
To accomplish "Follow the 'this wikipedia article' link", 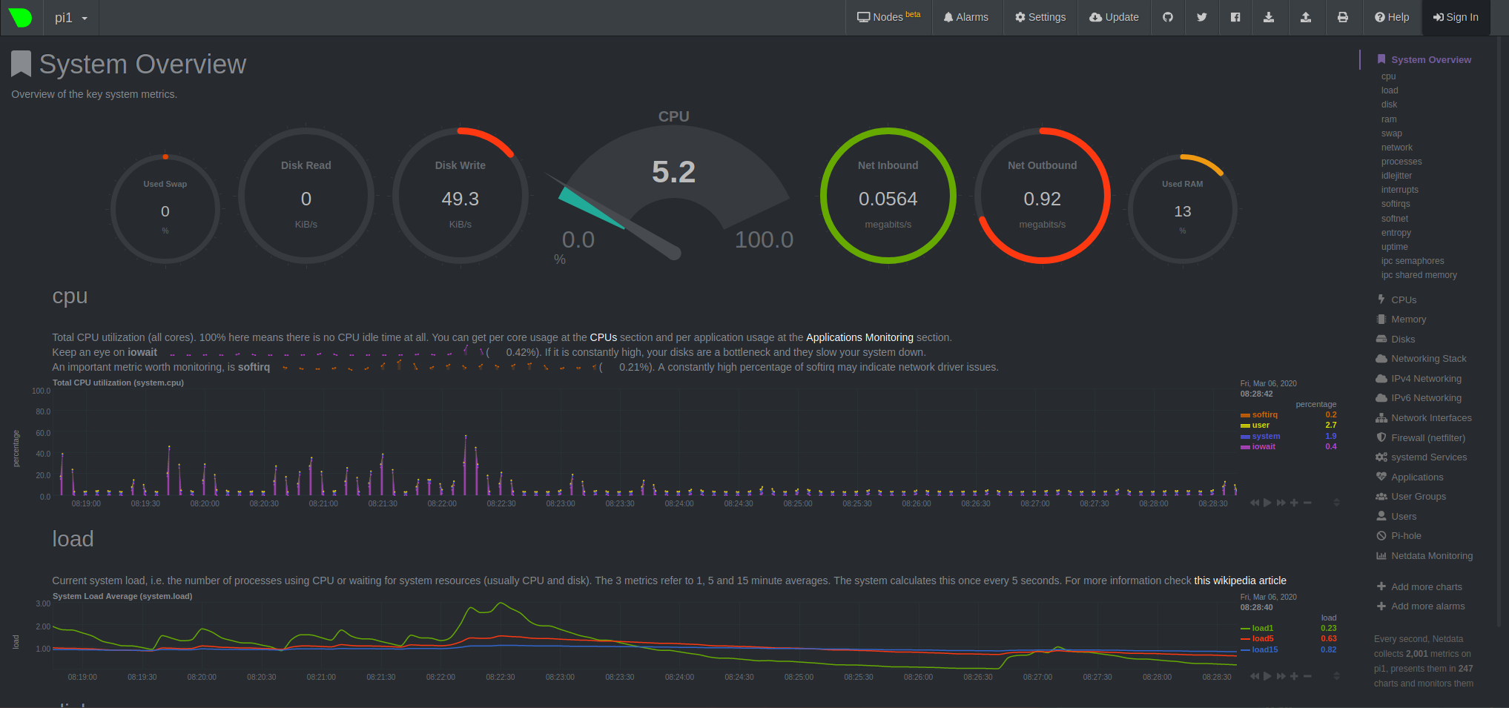I will [1240, 580].
